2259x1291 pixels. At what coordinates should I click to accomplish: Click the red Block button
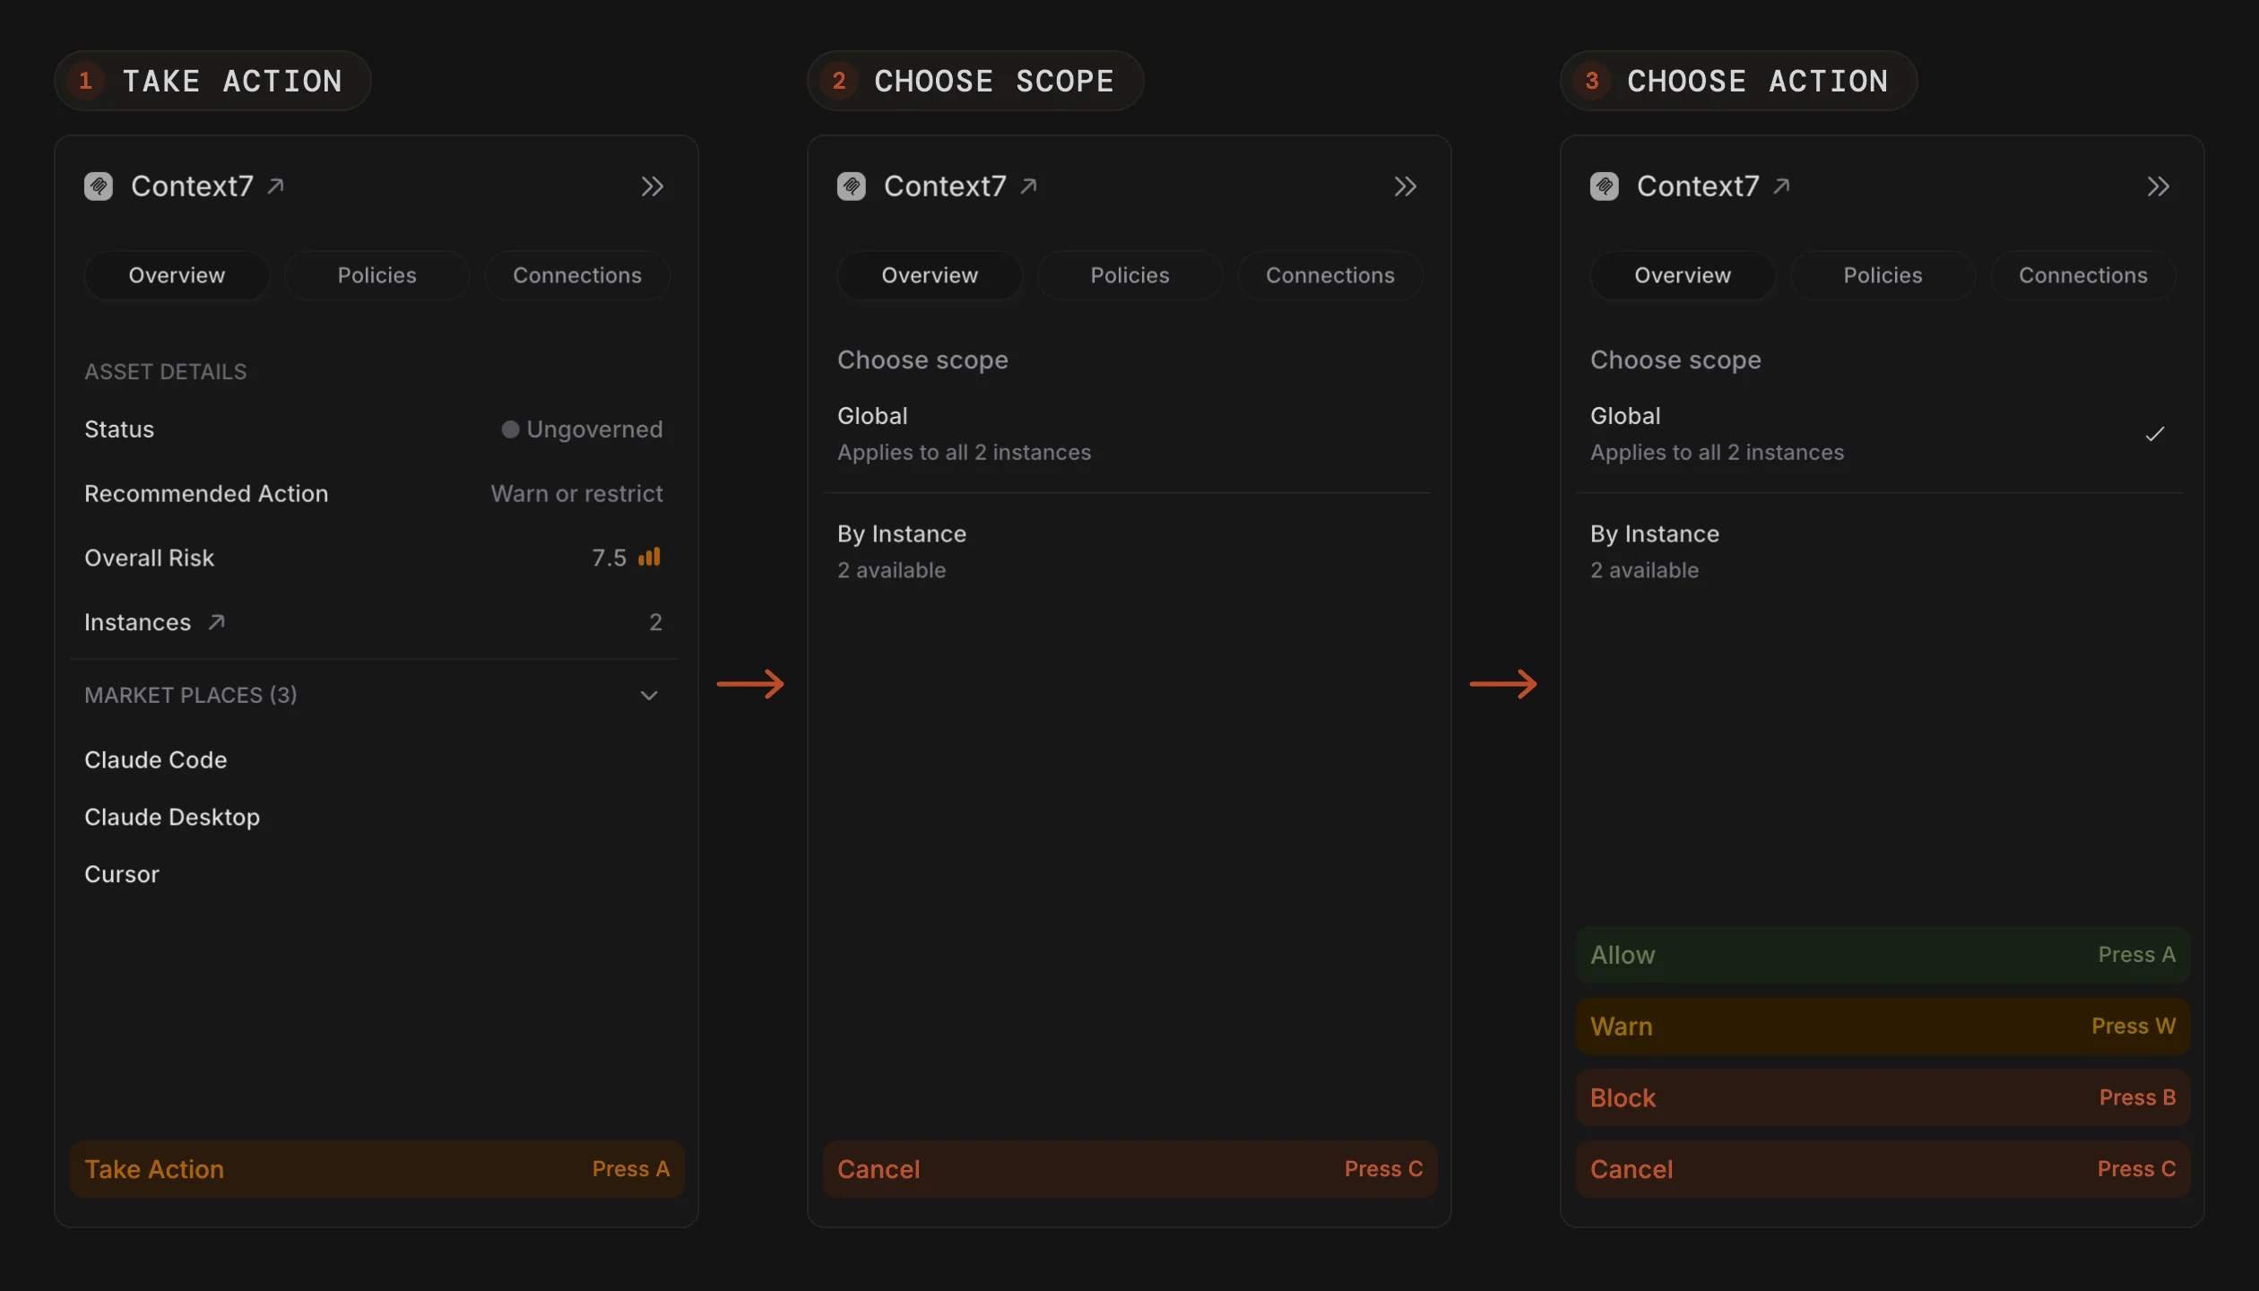click(x=1882, y=1097)
